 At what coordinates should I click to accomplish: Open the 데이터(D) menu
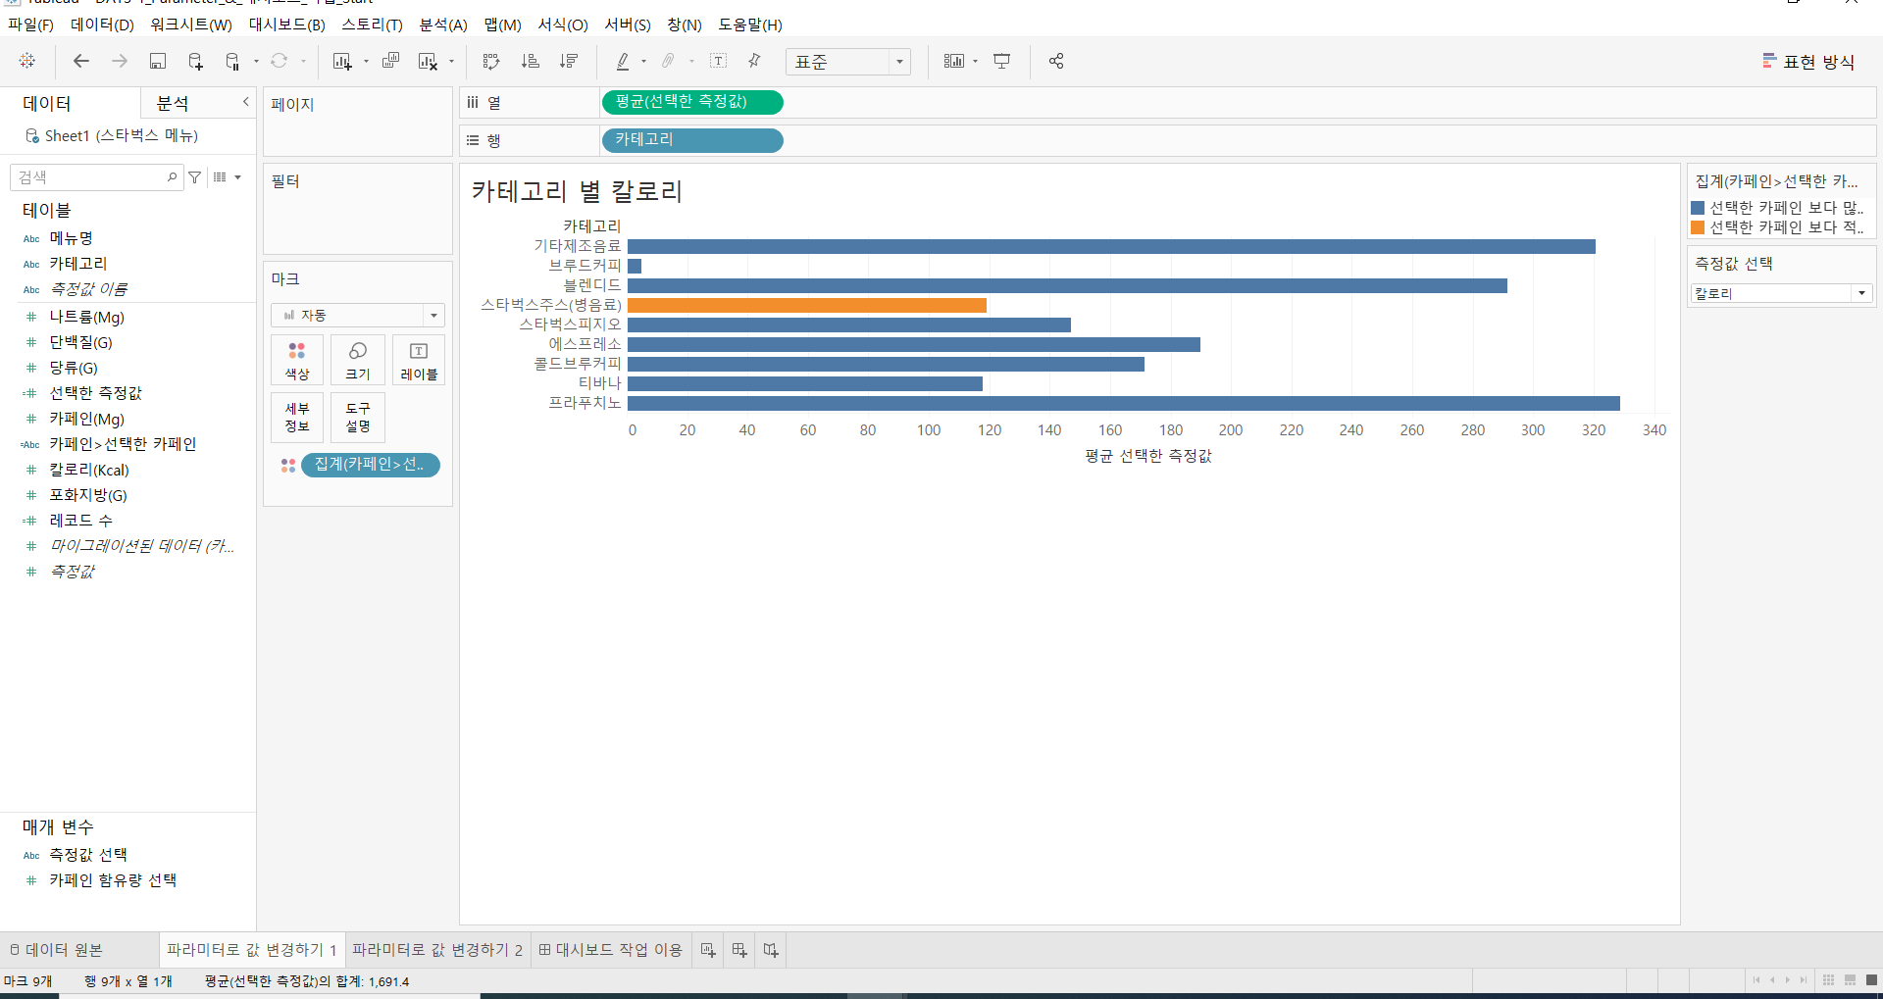coord(102,25)
